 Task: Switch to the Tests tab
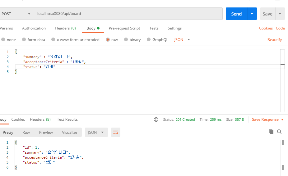[154, 28]
